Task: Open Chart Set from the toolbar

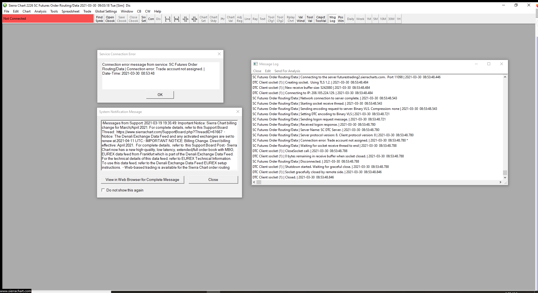Action: click(203, 19)
